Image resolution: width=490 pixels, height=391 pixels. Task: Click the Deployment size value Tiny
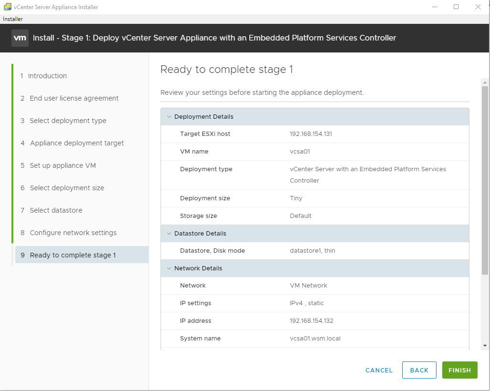[296, 198]
